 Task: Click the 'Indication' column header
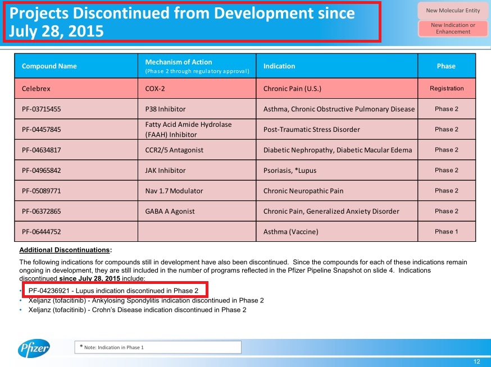click(x=337, y=66)
